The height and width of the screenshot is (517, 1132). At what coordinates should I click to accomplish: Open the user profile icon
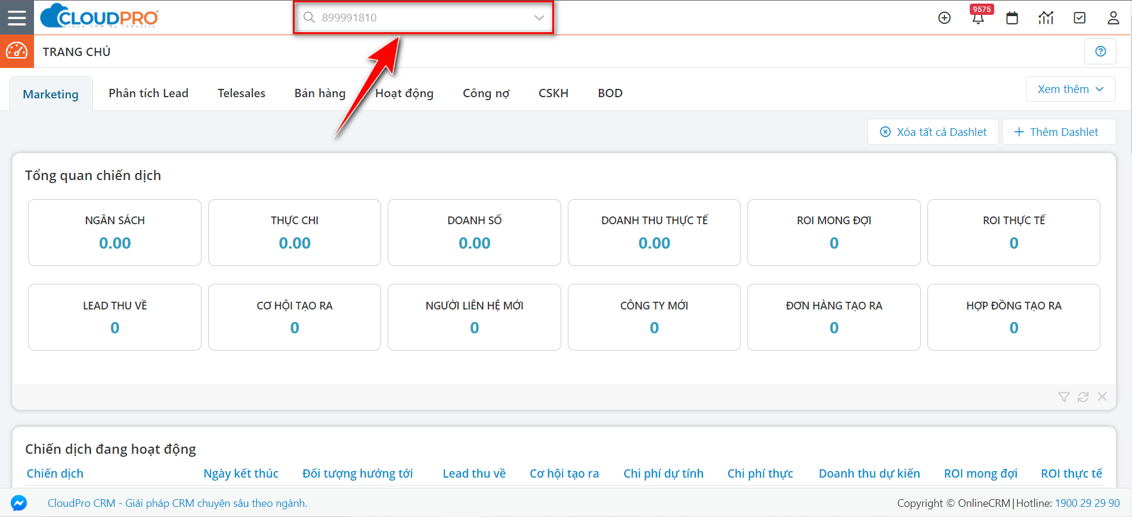tap(1114, 18)
